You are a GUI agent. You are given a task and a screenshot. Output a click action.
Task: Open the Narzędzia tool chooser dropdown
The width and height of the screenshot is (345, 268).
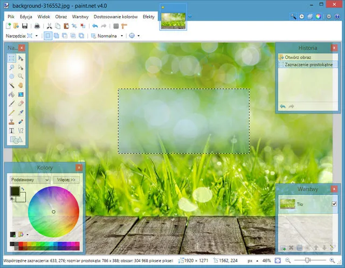[32, 36]
